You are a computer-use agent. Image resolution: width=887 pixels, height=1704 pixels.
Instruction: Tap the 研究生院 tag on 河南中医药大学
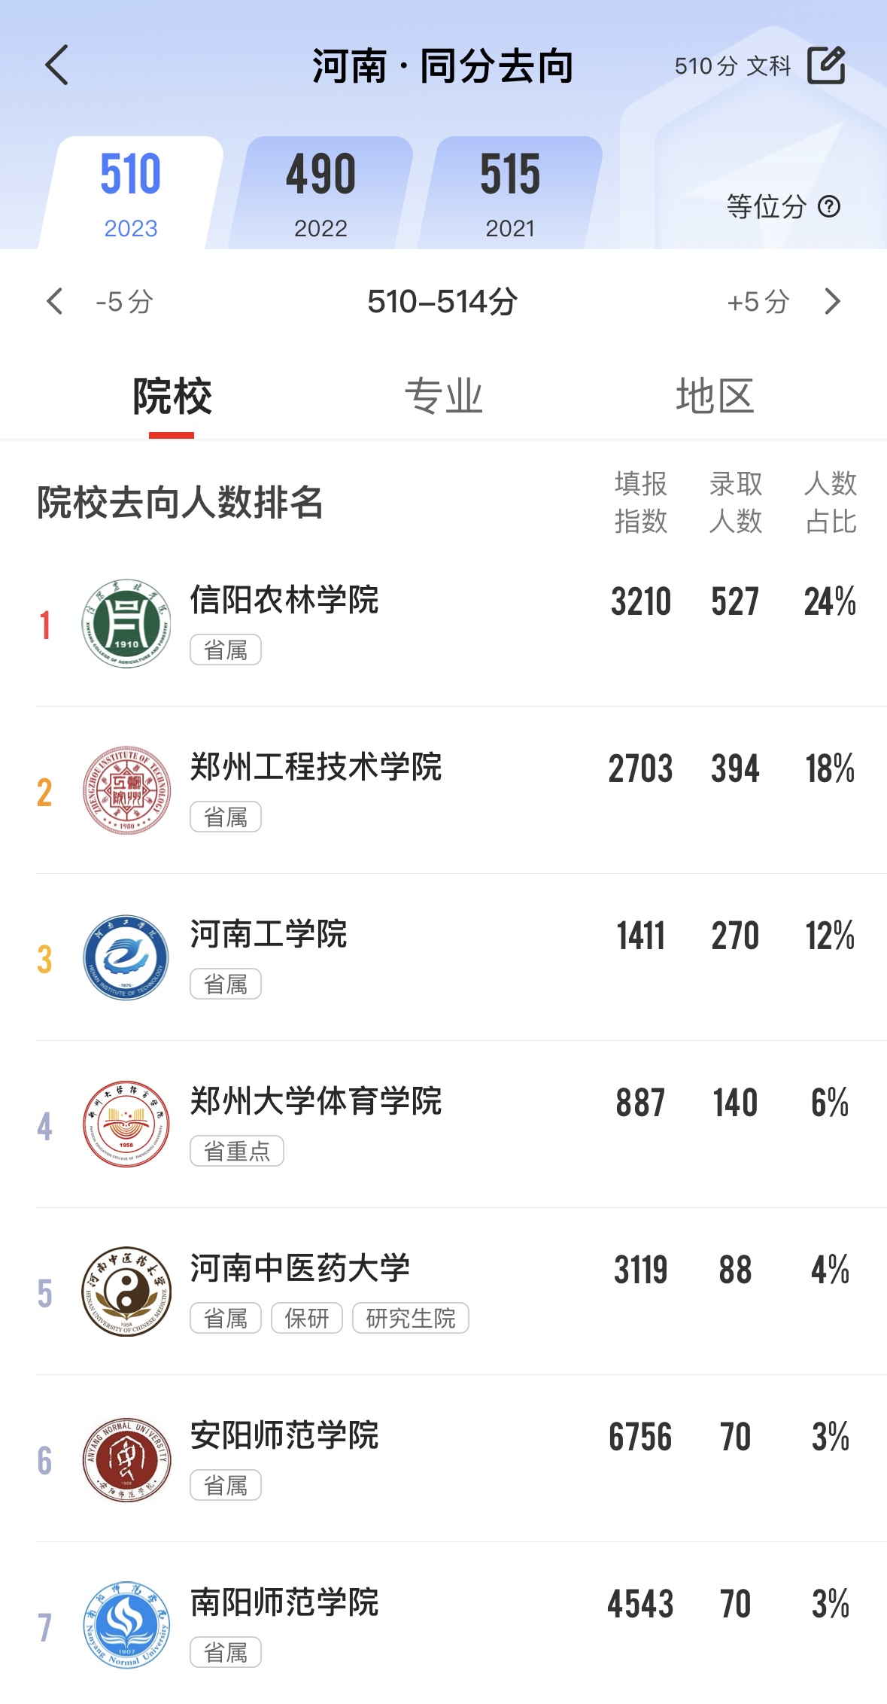coord(411,1318)
